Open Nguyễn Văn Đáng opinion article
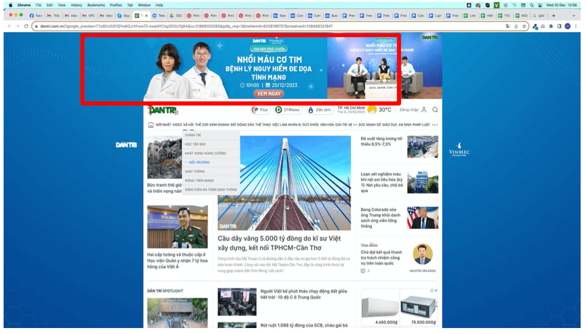The height and width of the screenshot is (334, 586). pyautogui.click(x=381, y=258)
